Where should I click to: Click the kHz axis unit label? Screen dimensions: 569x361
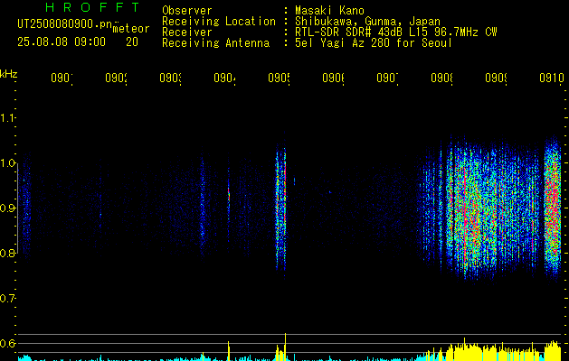9,74
